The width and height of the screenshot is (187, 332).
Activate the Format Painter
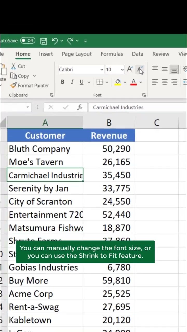(30, 85)
